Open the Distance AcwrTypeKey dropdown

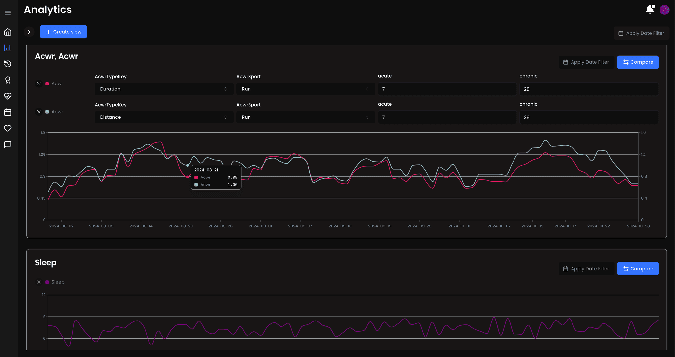tap(164, 117)
